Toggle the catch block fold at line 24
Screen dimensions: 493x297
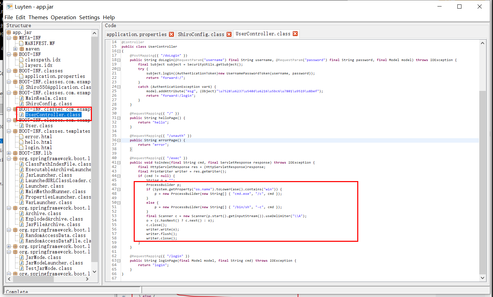pyautogui.click(x=119, y=87)
